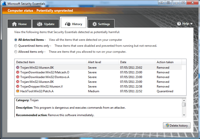Select All detected items radio button

coord(16,40)
